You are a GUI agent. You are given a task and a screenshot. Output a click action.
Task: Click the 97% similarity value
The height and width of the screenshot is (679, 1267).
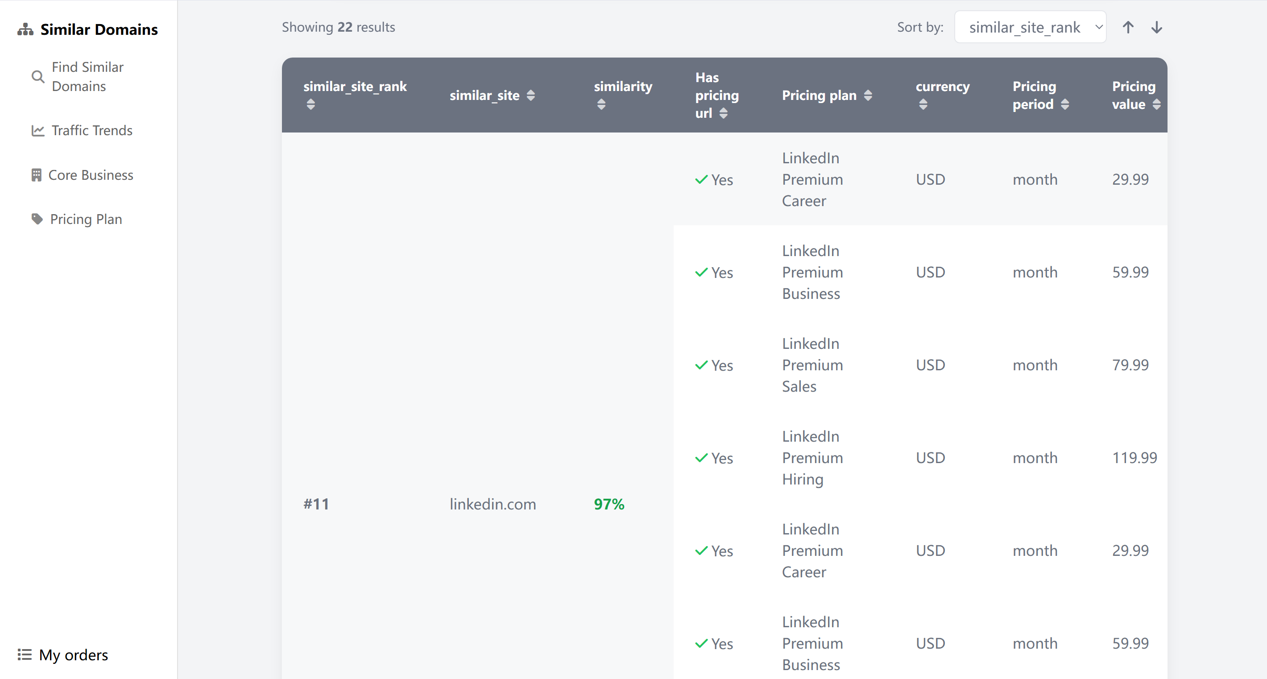pyautogui.click(x=609, y=504)
